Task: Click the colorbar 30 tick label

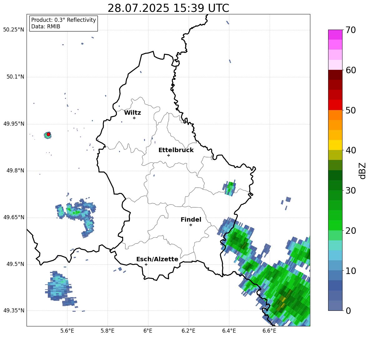Action: point(351,190)
